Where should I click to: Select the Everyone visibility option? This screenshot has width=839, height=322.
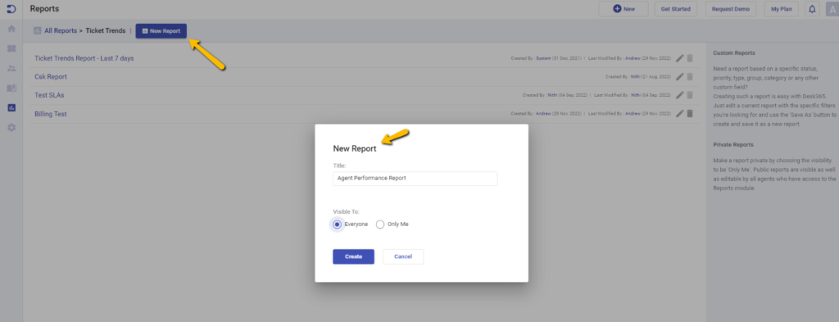(337, 224)
